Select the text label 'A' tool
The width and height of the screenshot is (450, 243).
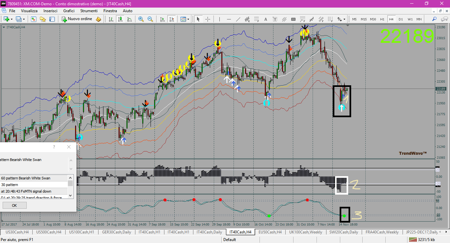266,19
